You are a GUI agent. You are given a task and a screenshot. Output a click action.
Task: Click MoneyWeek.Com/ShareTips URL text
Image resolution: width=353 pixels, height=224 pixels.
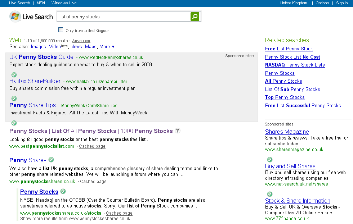pos(89,106)
